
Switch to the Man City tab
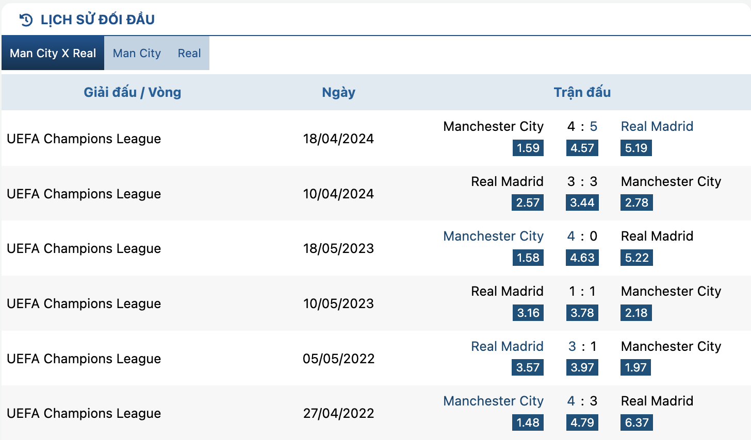point(137,53)
